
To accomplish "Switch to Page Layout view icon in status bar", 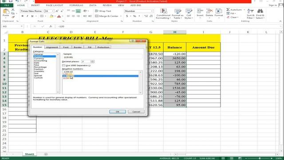I will (x=232, y=158).
